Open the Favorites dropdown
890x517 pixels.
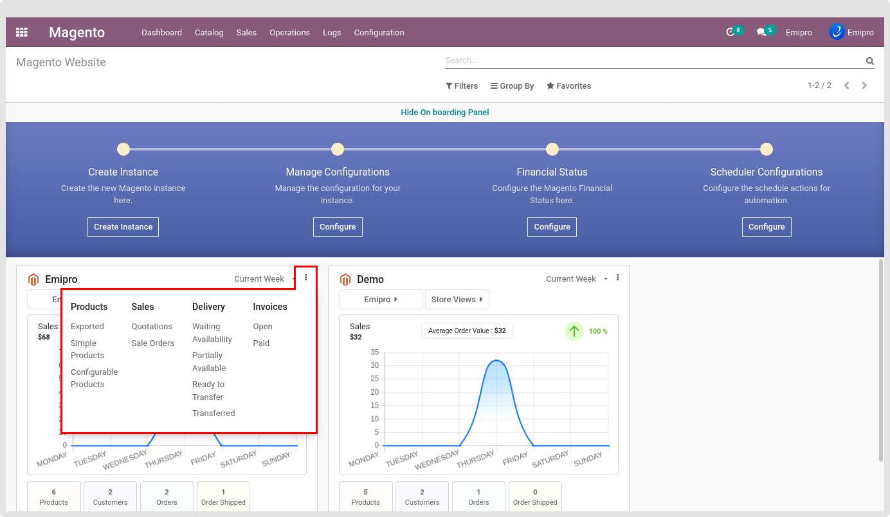(x=568, y=86)
